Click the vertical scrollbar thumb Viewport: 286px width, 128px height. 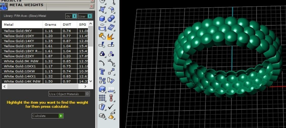point(91,36)
